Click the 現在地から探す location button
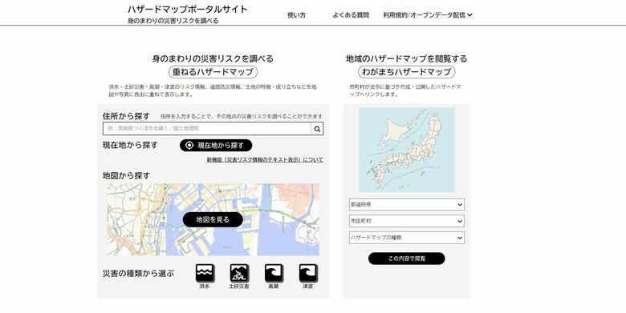 tap(216, 146)
